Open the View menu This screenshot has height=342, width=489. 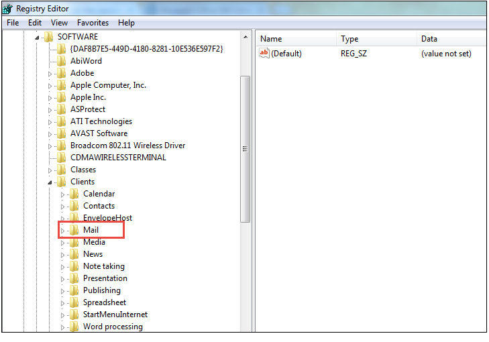[x=59, y=23]
